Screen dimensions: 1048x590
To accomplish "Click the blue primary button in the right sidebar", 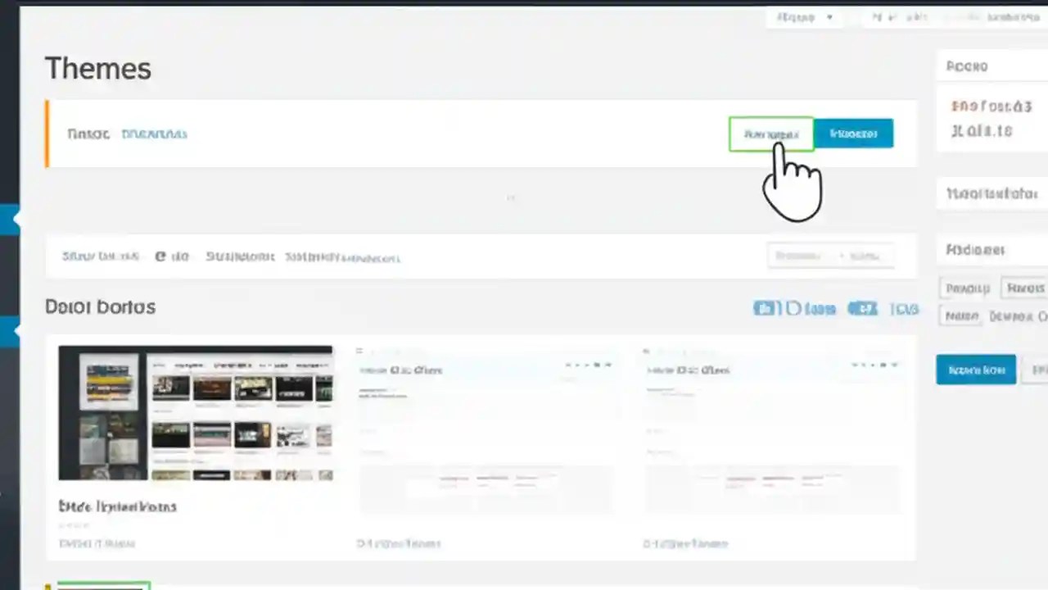I will 976,370.
